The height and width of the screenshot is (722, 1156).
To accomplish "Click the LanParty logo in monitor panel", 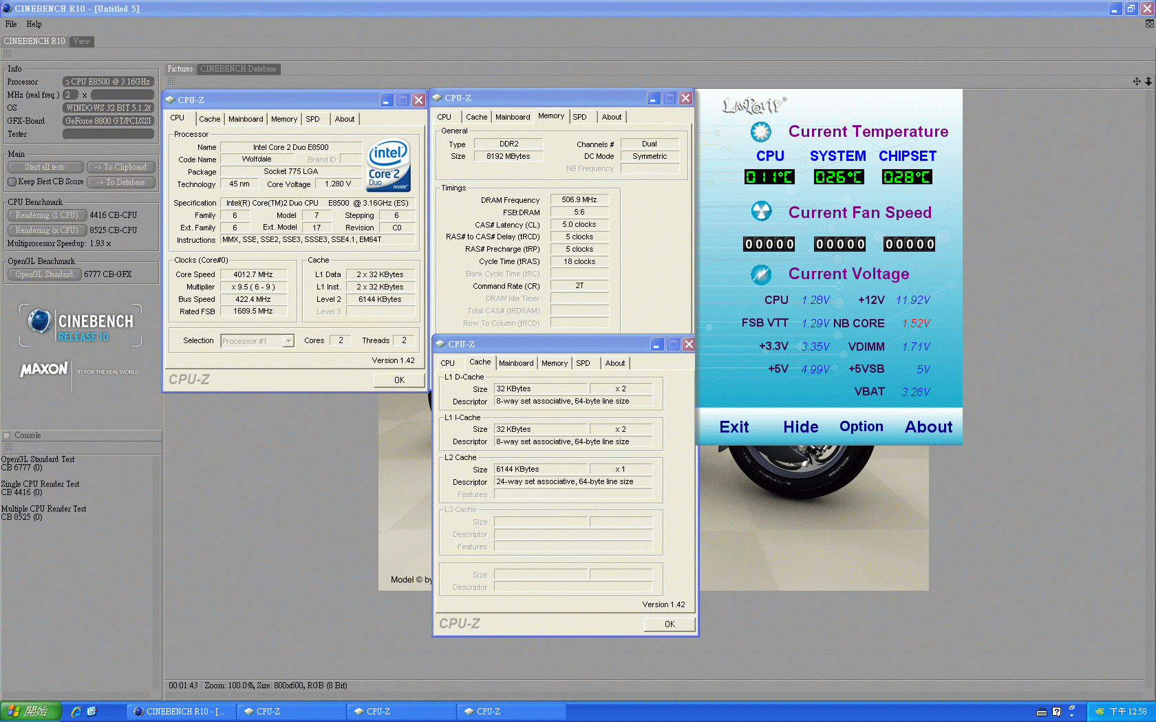I will coord(754,105).
